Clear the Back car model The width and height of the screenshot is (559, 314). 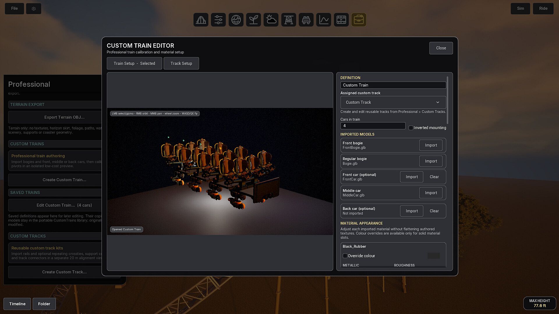click(x=434, y=211)
